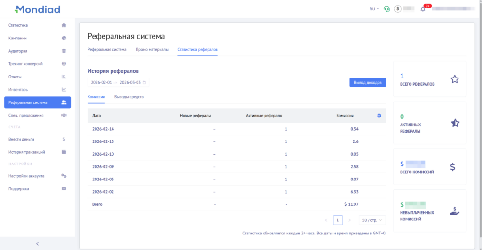Viewport: 482px width, 250px height.
Task: Open Настройки аккаунта menu item
Action: pos(26,176)
